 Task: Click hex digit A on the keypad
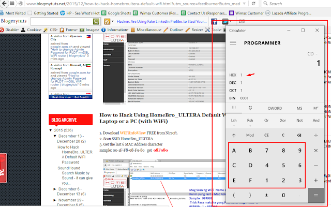tap(234, 151)
